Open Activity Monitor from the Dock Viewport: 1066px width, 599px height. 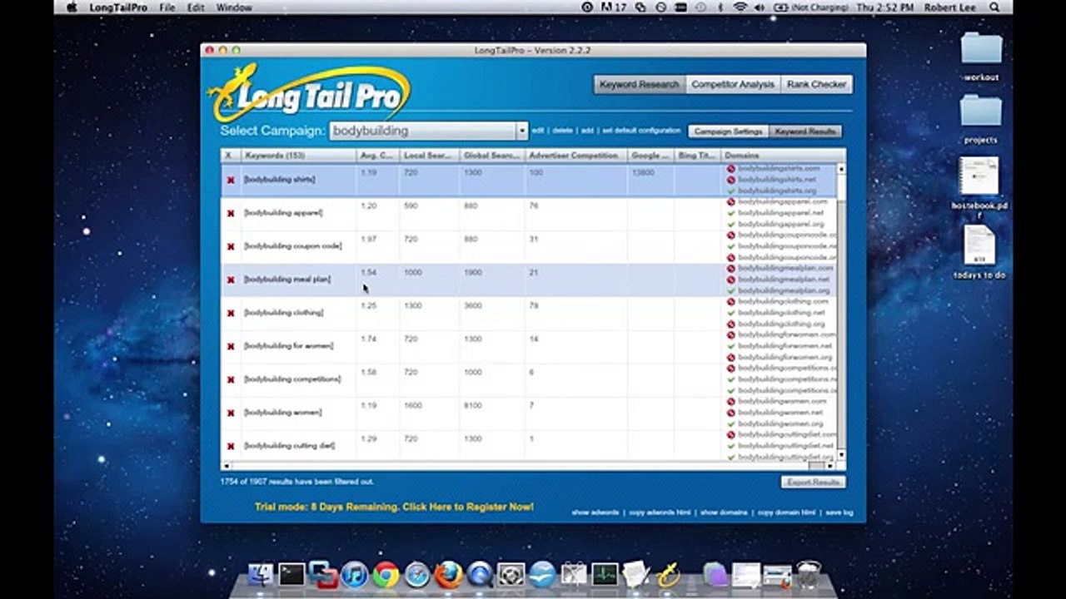[x=605, y=574]
